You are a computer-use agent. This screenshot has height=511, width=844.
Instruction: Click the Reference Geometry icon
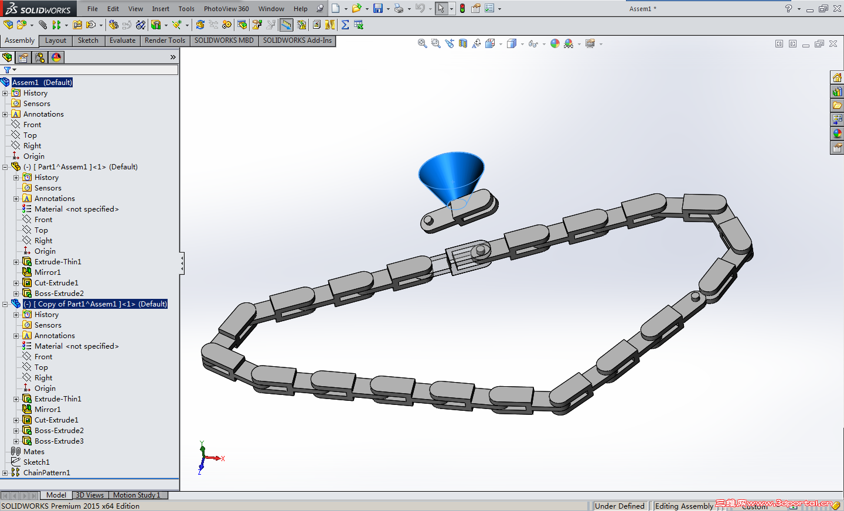(x=177, y=25)
